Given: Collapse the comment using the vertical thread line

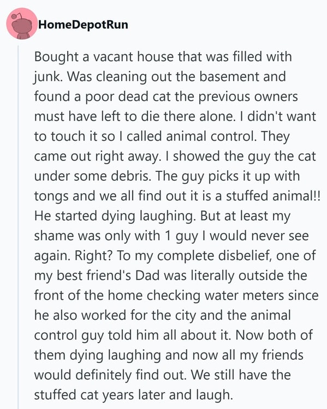Looking at the screenshot, I should pos(18,227).
